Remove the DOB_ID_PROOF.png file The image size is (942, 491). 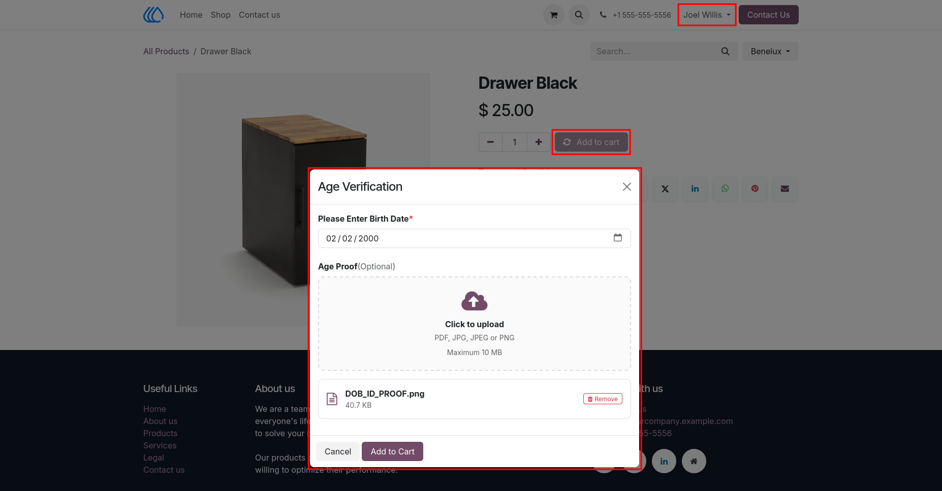603,399
